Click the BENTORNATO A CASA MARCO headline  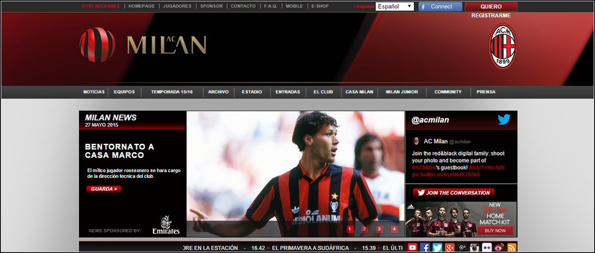pos(120,151)
